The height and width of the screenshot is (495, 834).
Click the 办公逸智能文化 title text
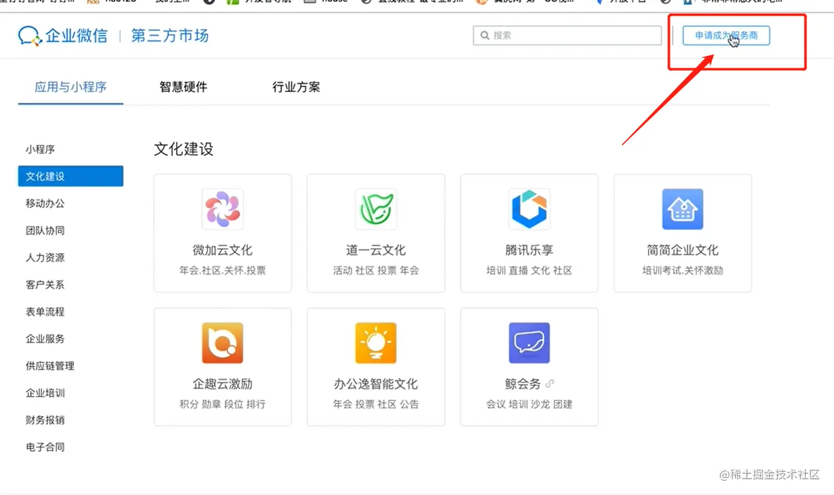376,383
